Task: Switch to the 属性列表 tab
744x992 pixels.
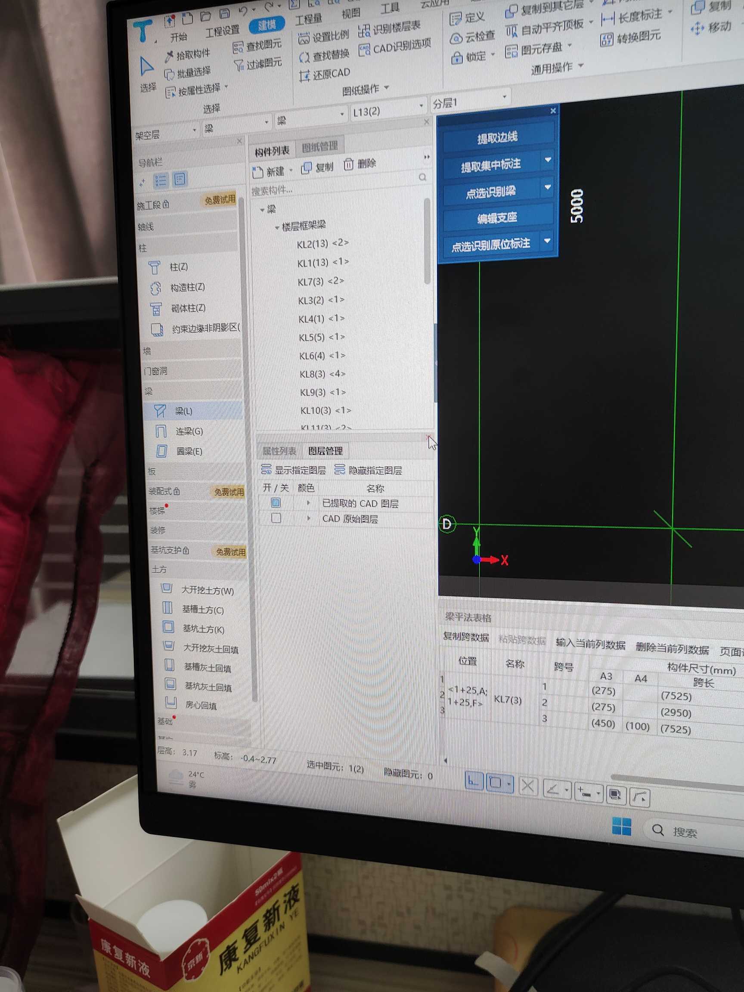Action: 279,451
